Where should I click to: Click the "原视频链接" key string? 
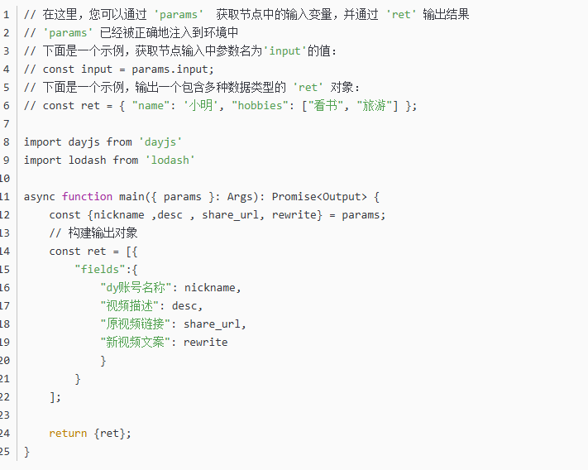point(138,324)
